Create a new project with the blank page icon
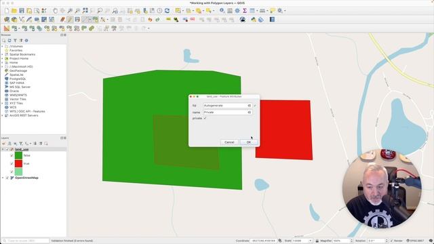 point(7,11)
